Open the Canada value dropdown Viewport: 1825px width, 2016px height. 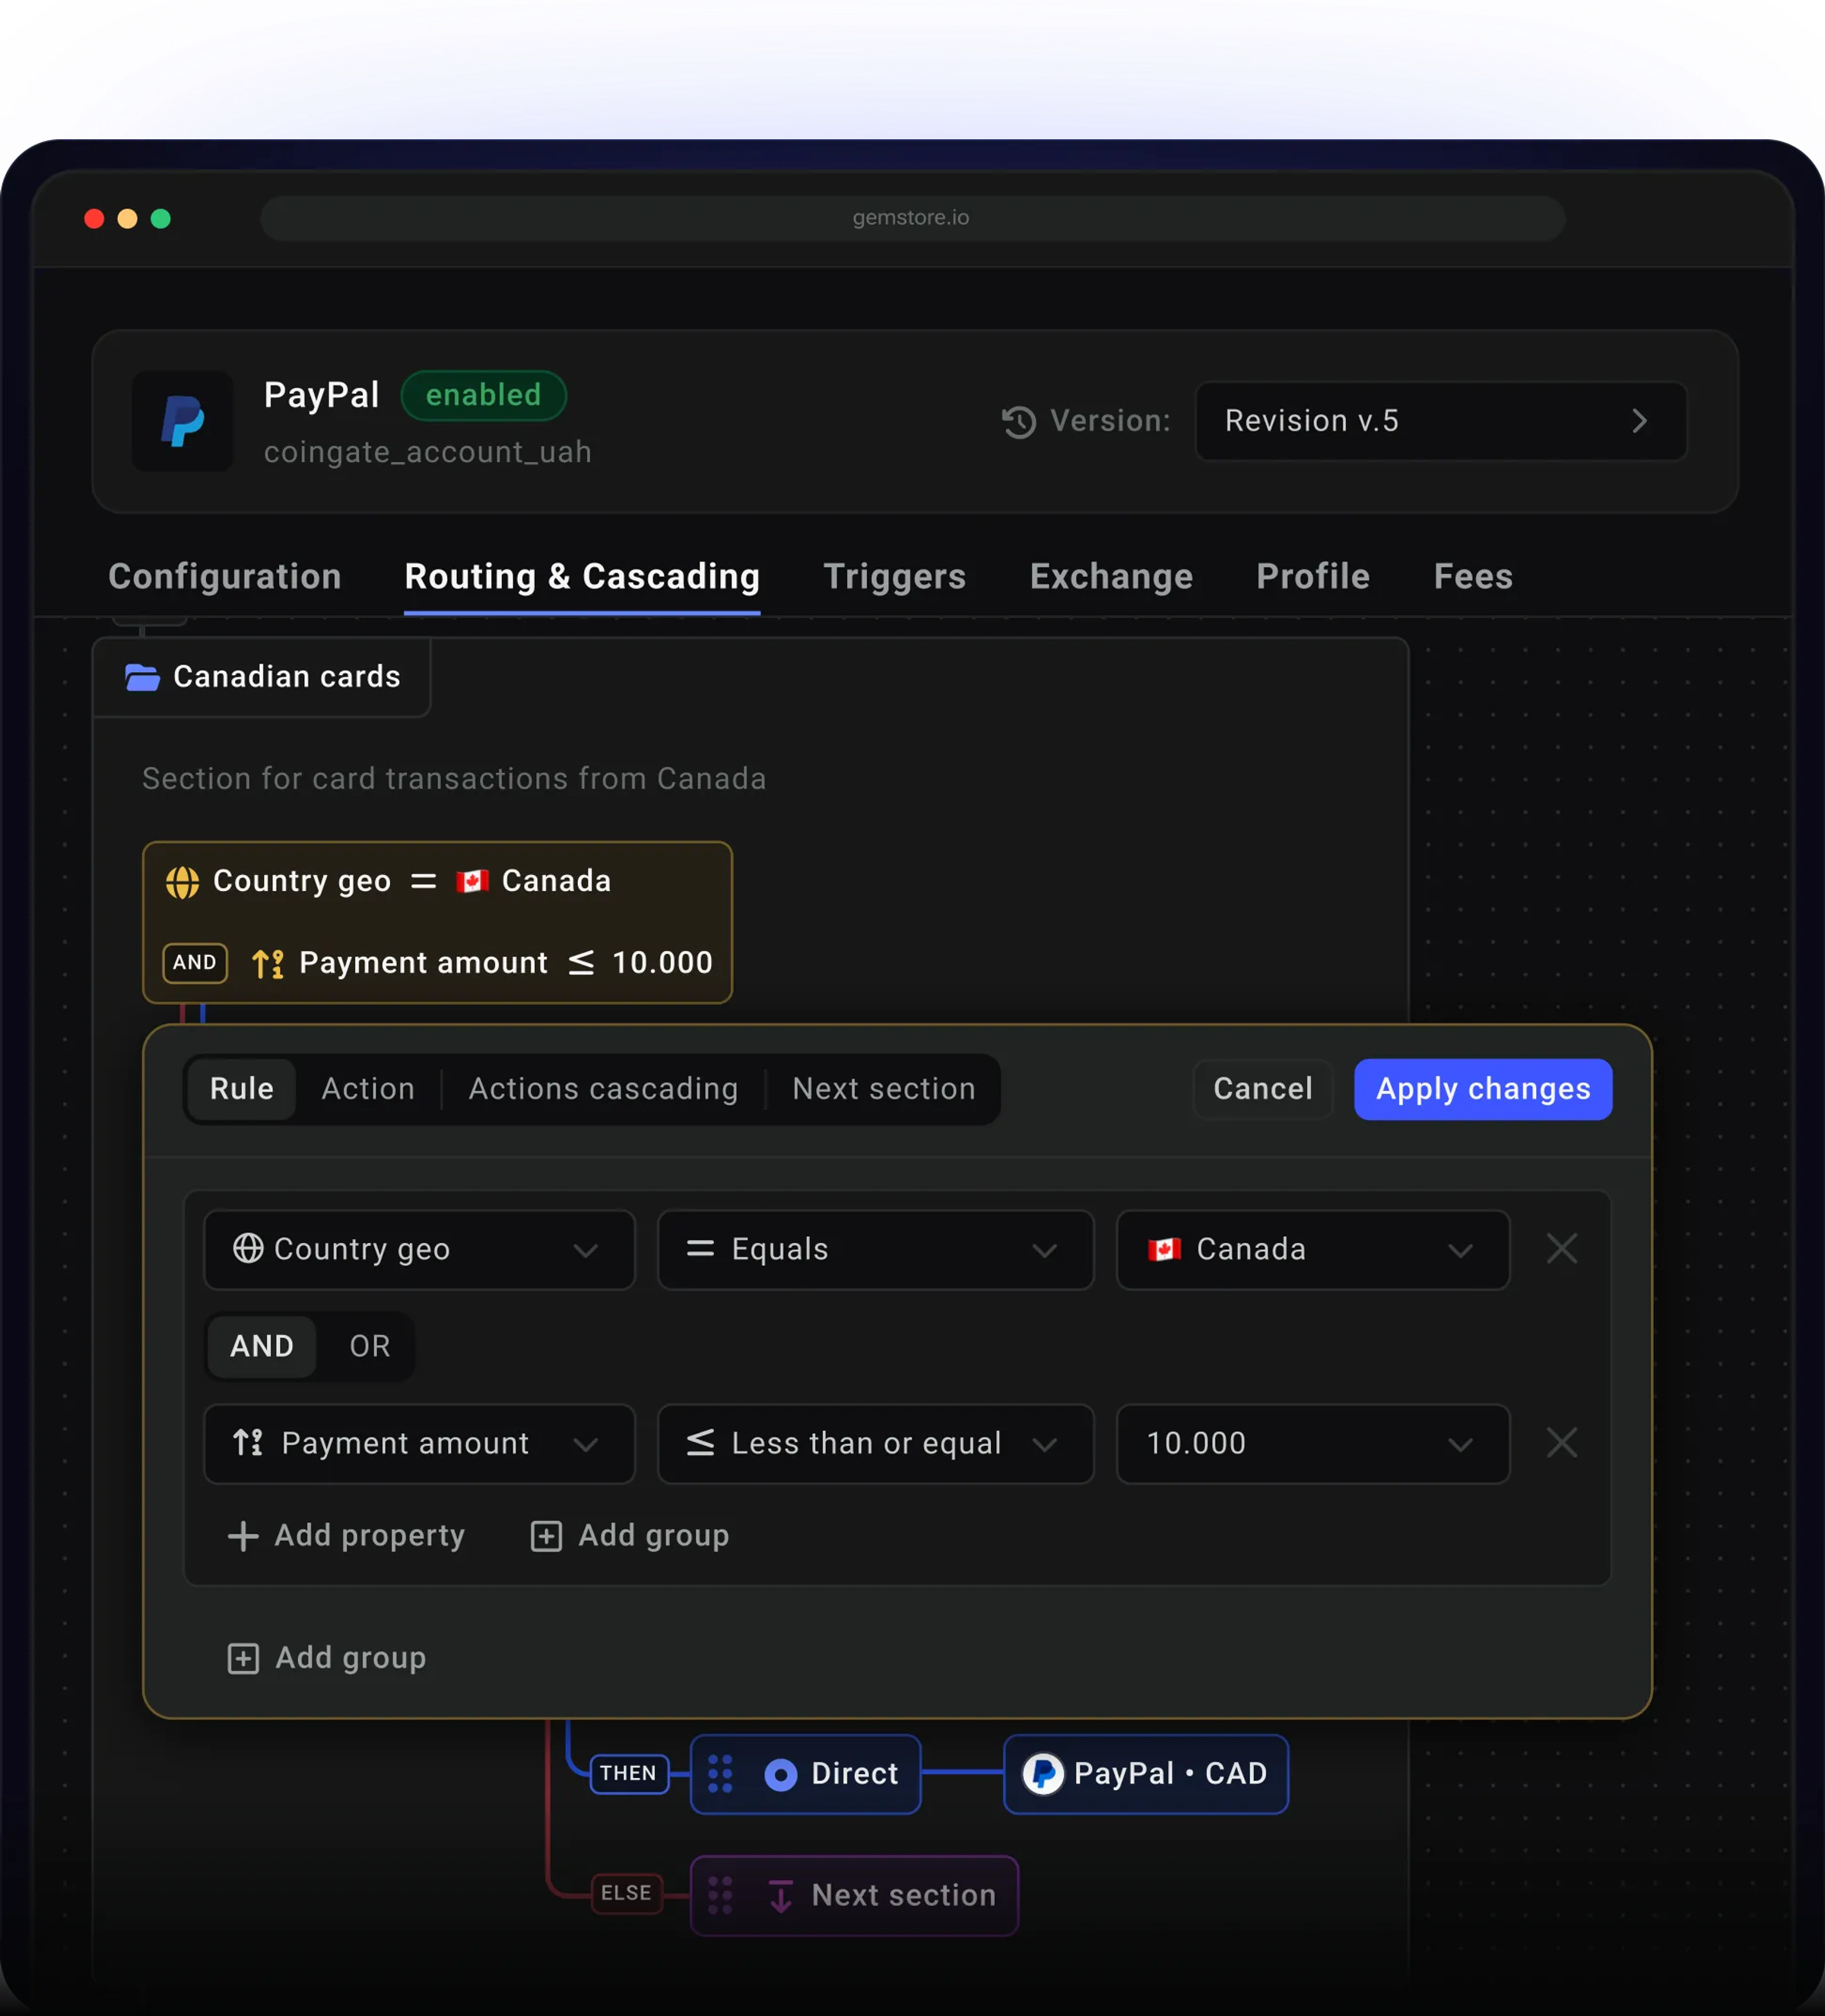pyautogui.click(x=1312, y=1249)
